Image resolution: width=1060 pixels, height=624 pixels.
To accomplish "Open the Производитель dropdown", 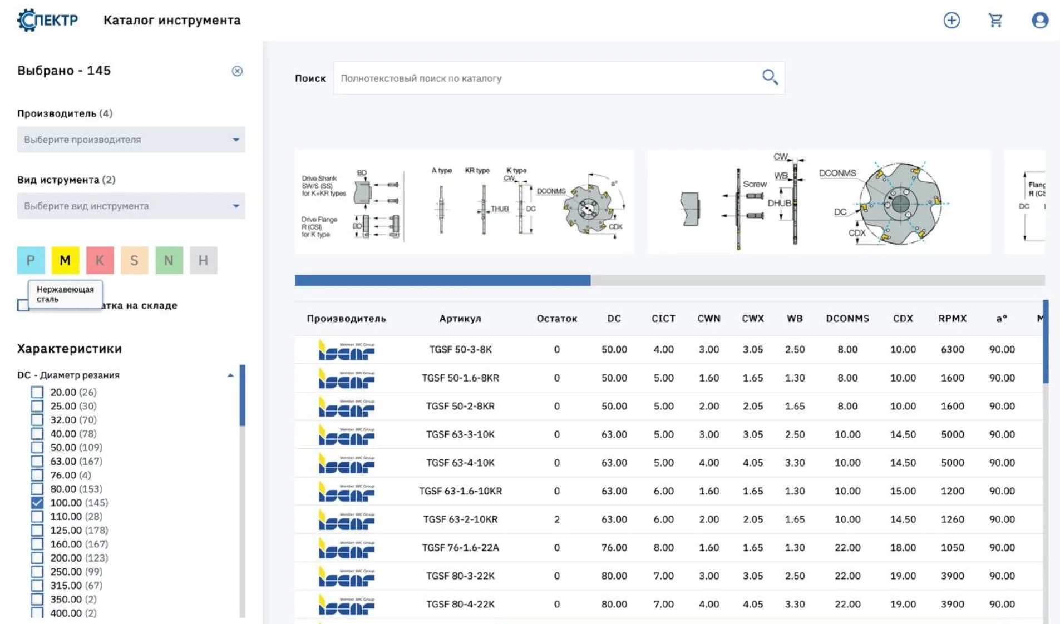I will [x=131, y=140].
